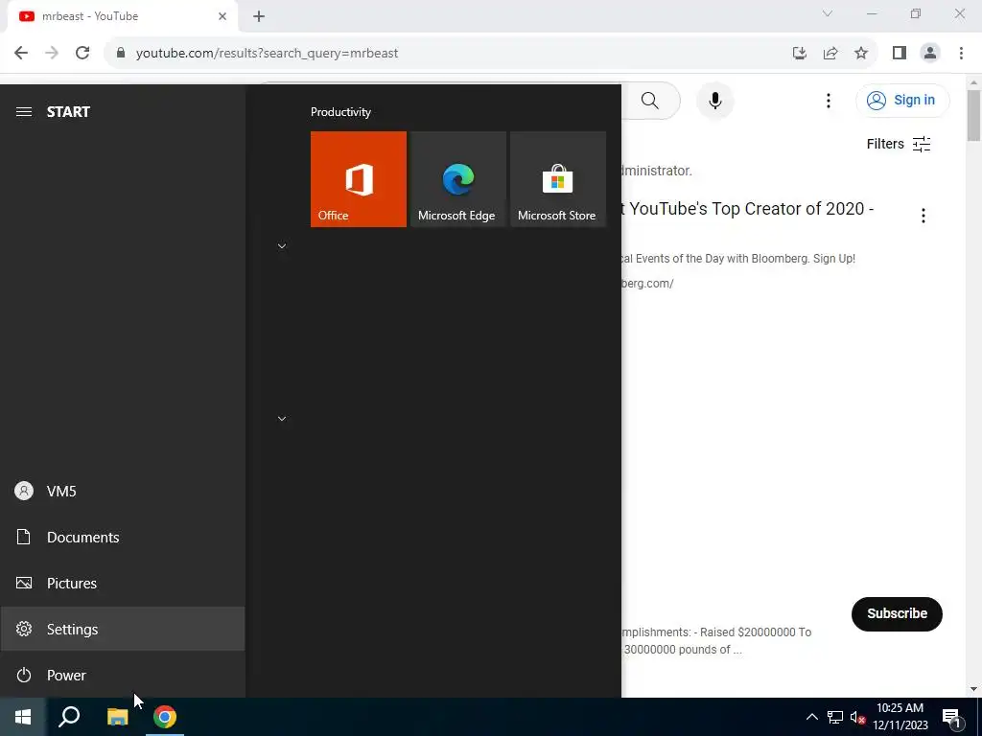
Task: Open taskbar search magnifier
Action: [69, 717]
